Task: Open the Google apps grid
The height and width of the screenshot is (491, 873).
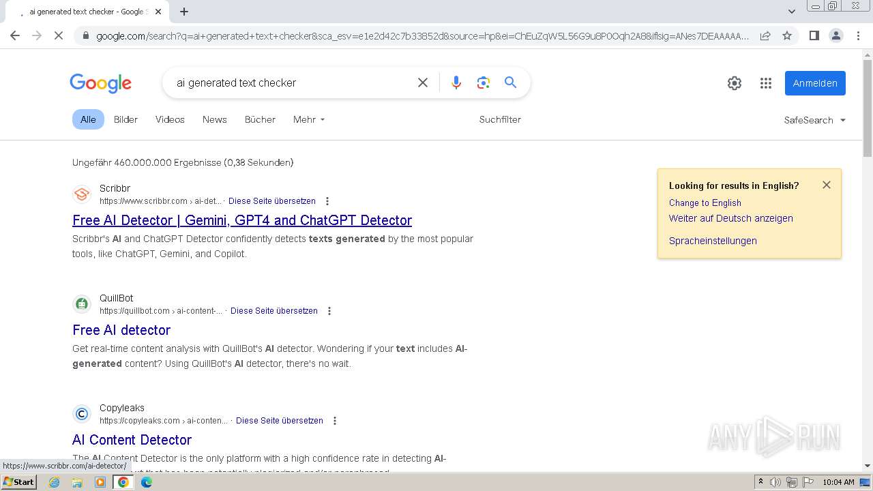Action: point(766,83)
